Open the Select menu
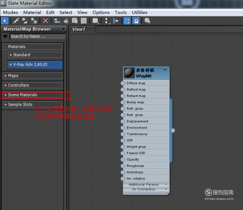Image resolution: width=243 pixels, height=210 pixels. click(x=66, y=13)
